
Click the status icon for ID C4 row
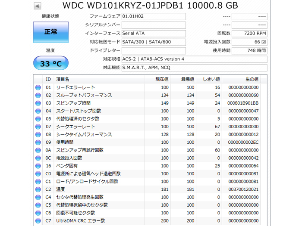[x=38, y=197]
